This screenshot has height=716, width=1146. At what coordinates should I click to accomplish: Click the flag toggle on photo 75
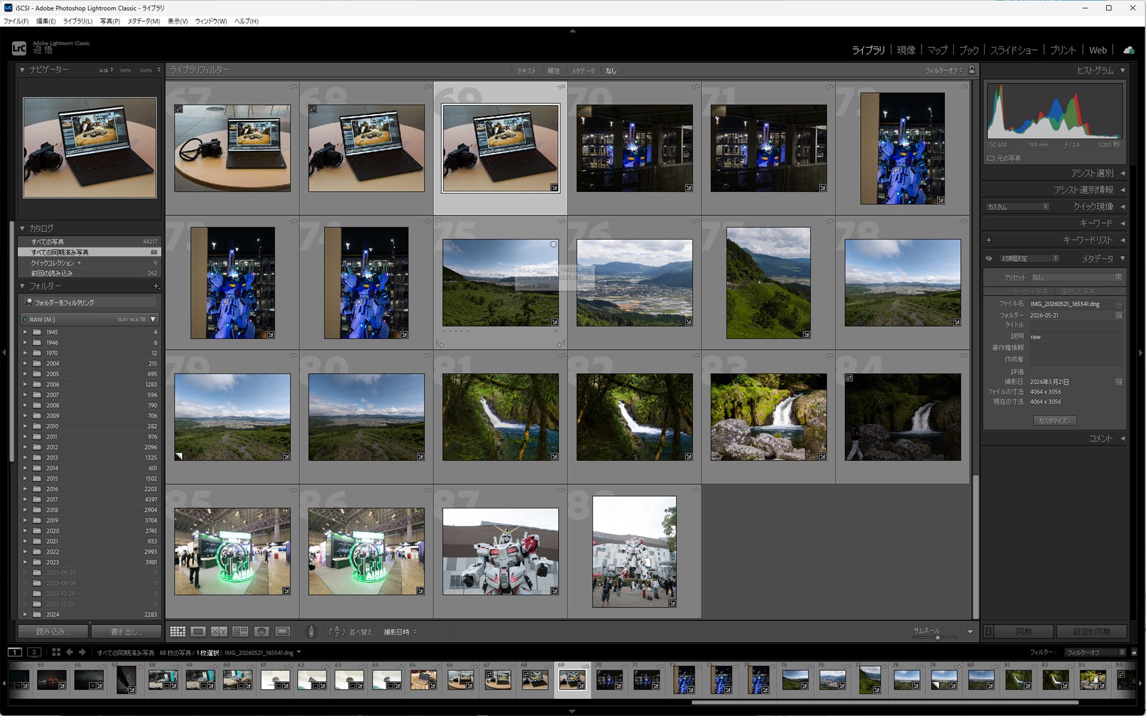click(439, 221)
